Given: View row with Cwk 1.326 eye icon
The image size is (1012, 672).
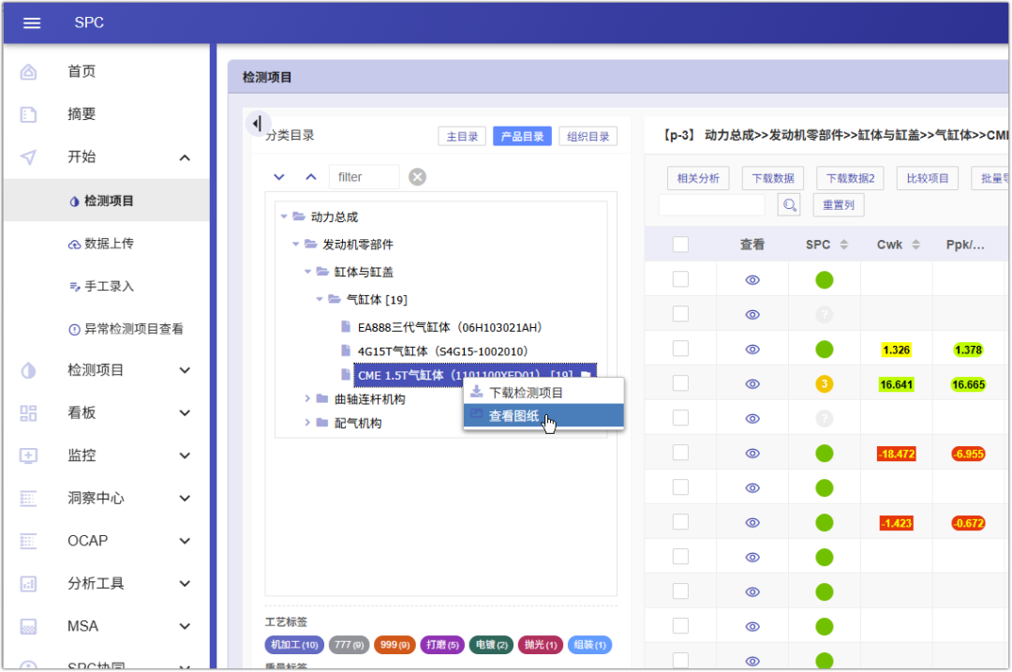Looking at the screenshot, I should point(752,350).
